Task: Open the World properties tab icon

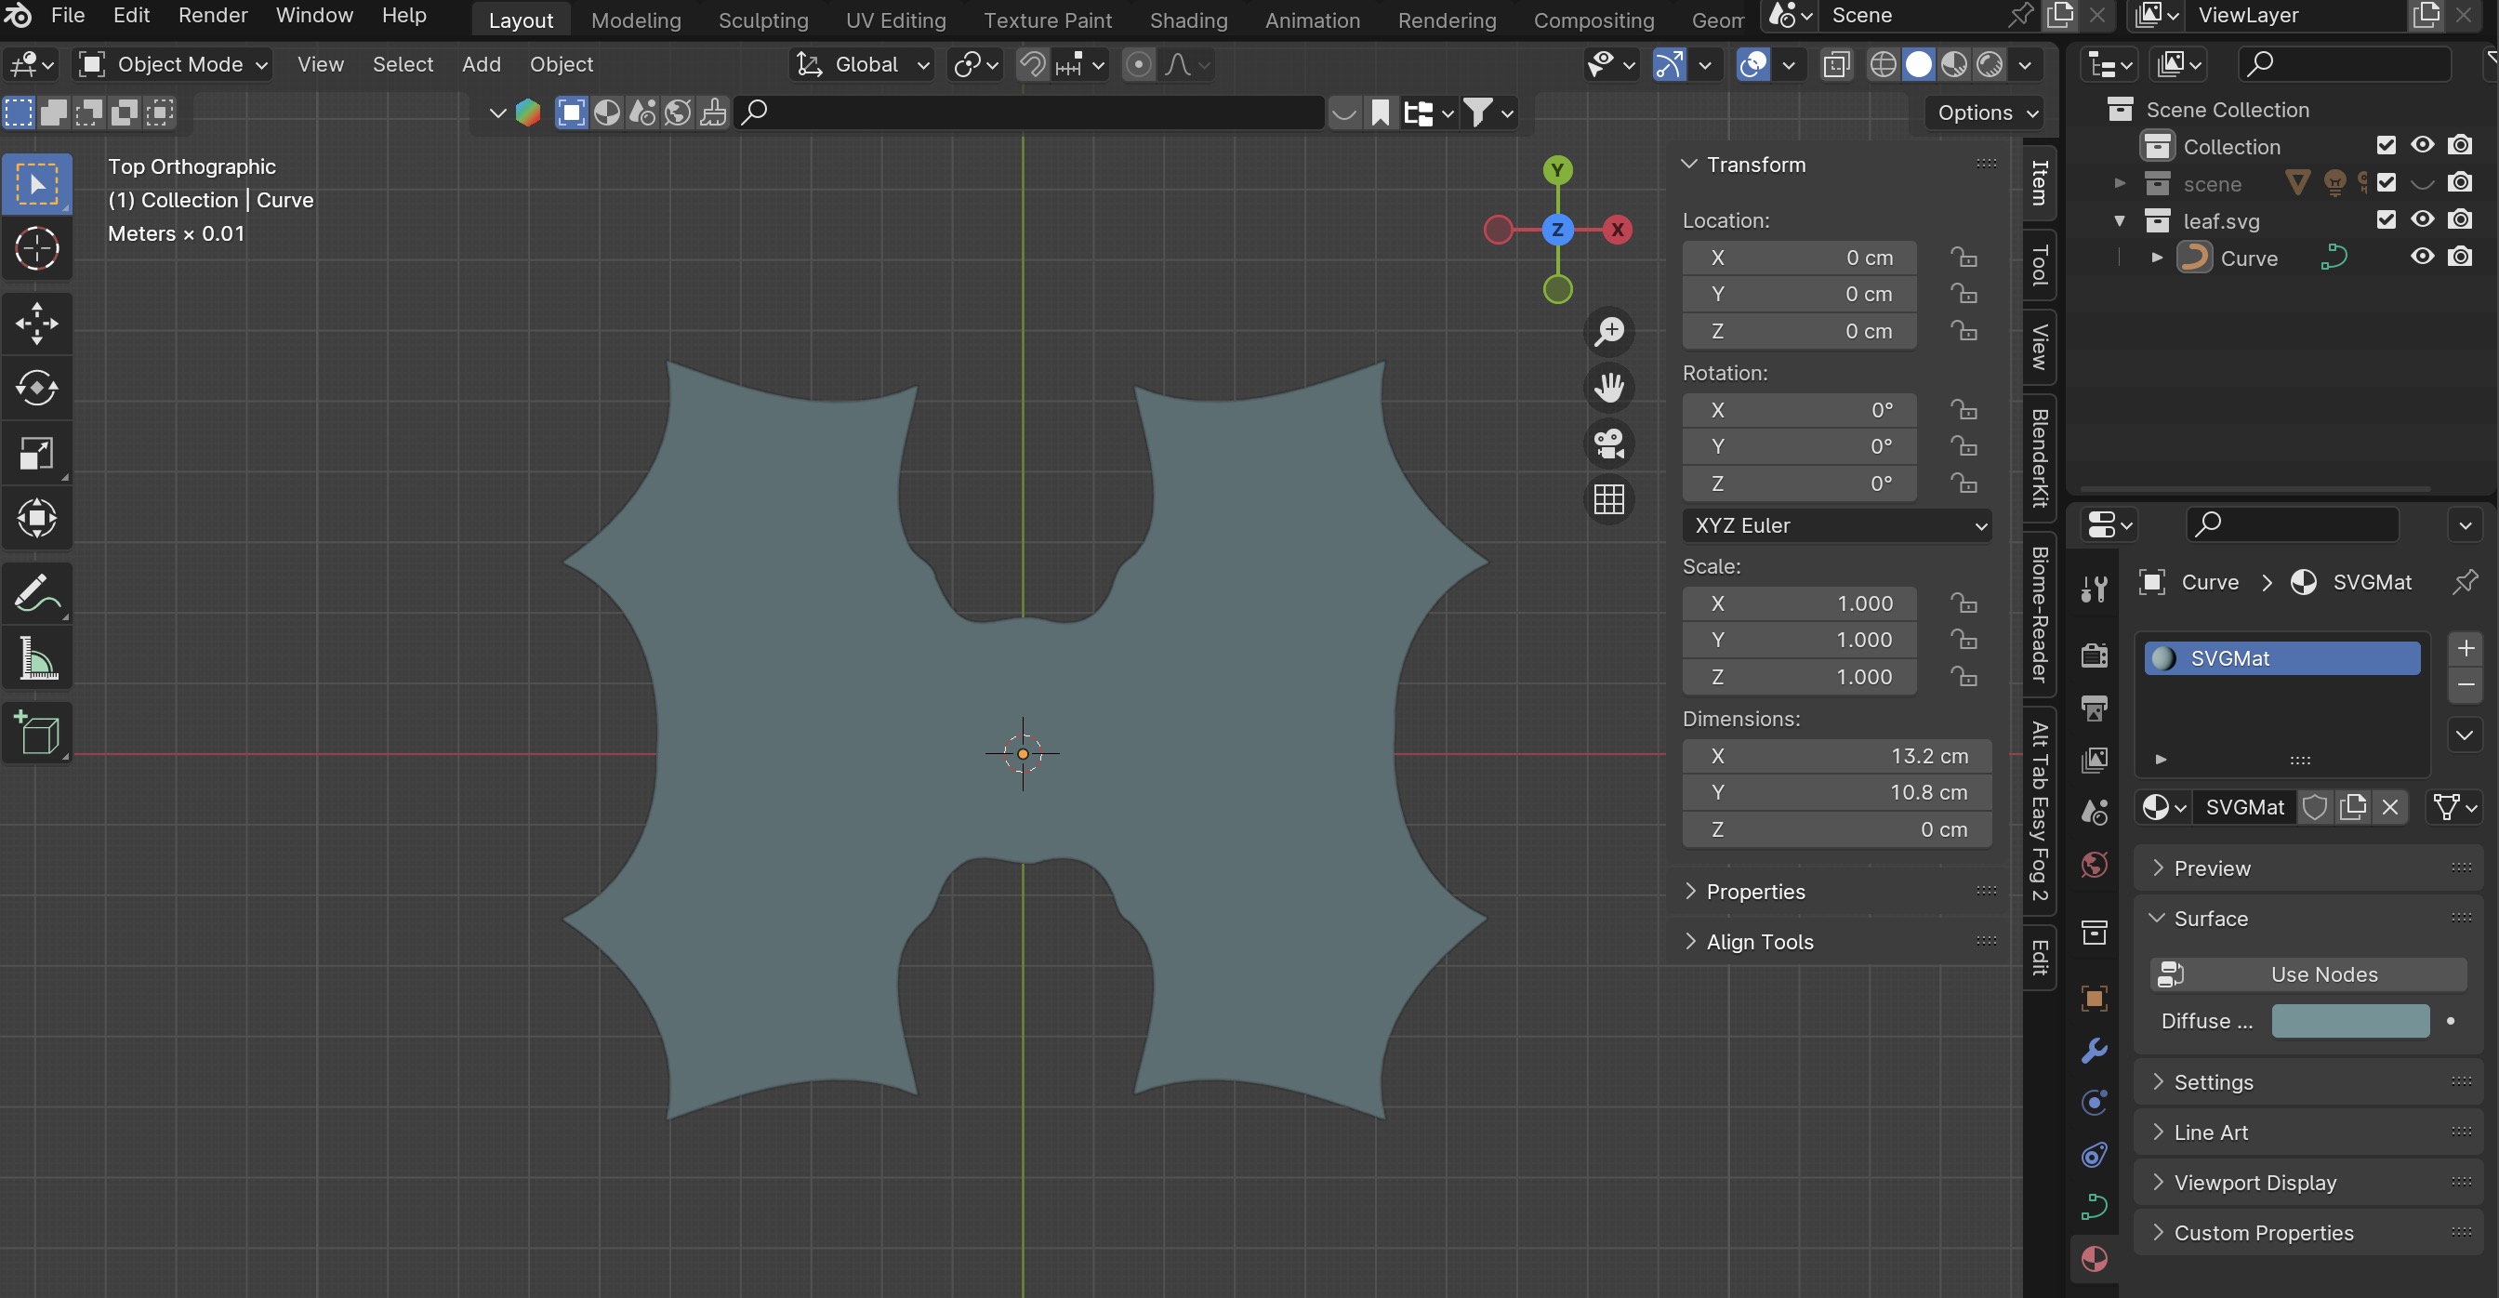Action: click(x=2095, y=865)
